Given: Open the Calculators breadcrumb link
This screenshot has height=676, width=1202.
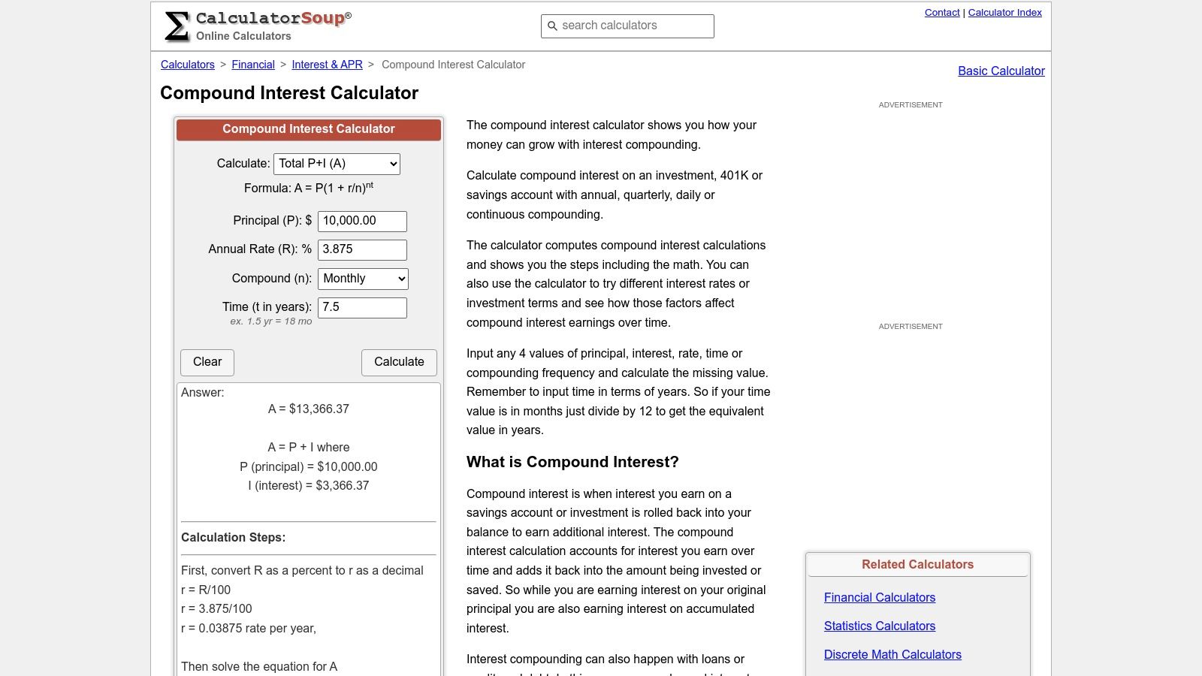Looking at the screenshot, I should click(x=187, y=65).
